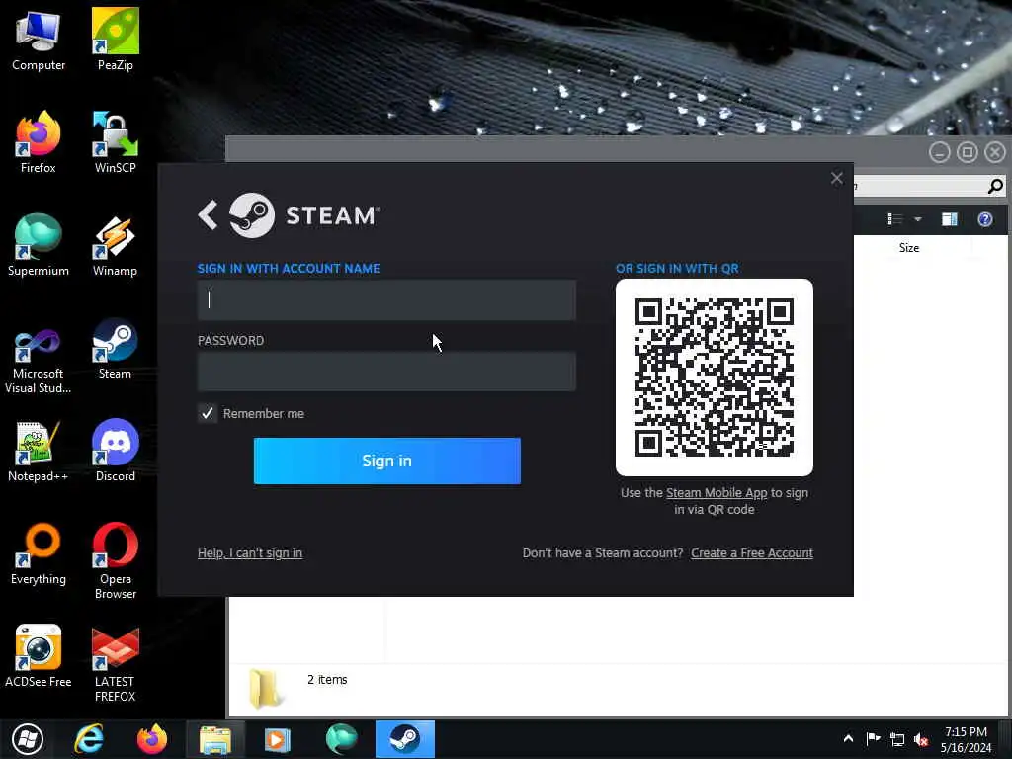
Task: Select the Opera Browser desktop icon
Action: (115, 560)
